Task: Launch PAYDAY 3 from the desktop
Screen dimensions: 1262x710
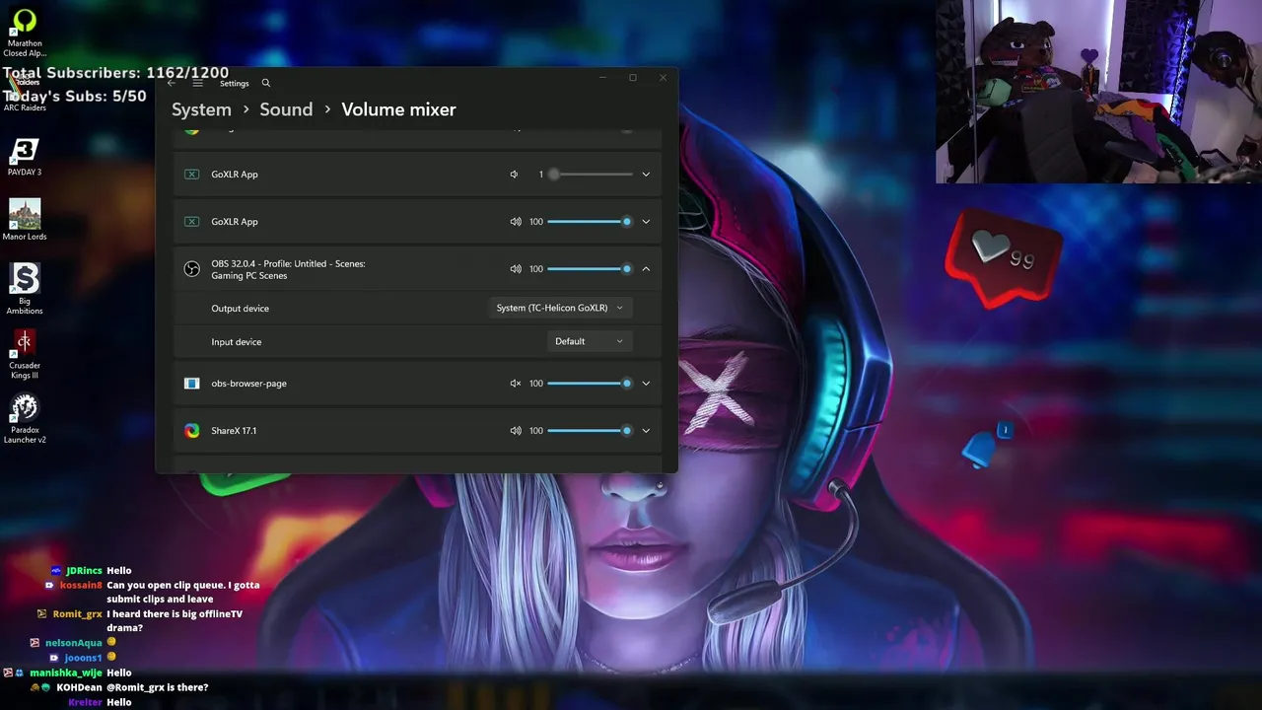Action: click(25, 157)
